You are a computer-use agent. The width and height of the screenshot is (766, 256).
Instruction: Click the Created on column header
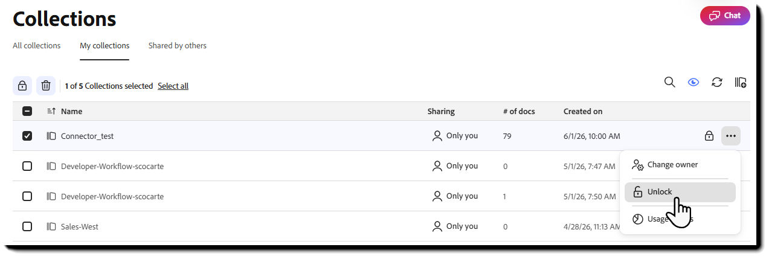tap(583, 111)
